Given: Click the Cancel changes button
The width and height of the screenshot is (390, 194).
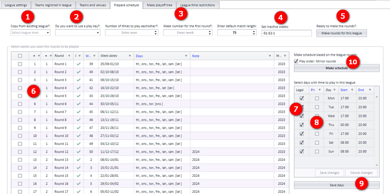Looking at the screenshot, I should point(362,173).
